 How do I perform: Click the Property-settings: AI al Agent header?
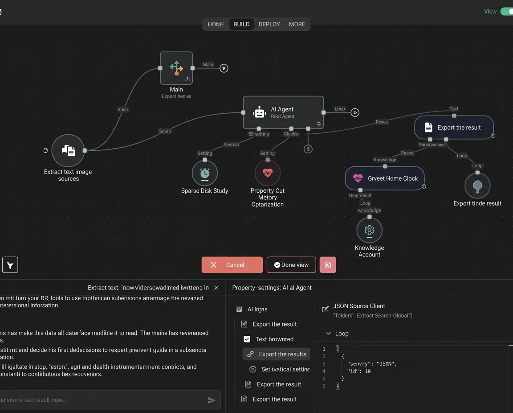tap(272, 288)
